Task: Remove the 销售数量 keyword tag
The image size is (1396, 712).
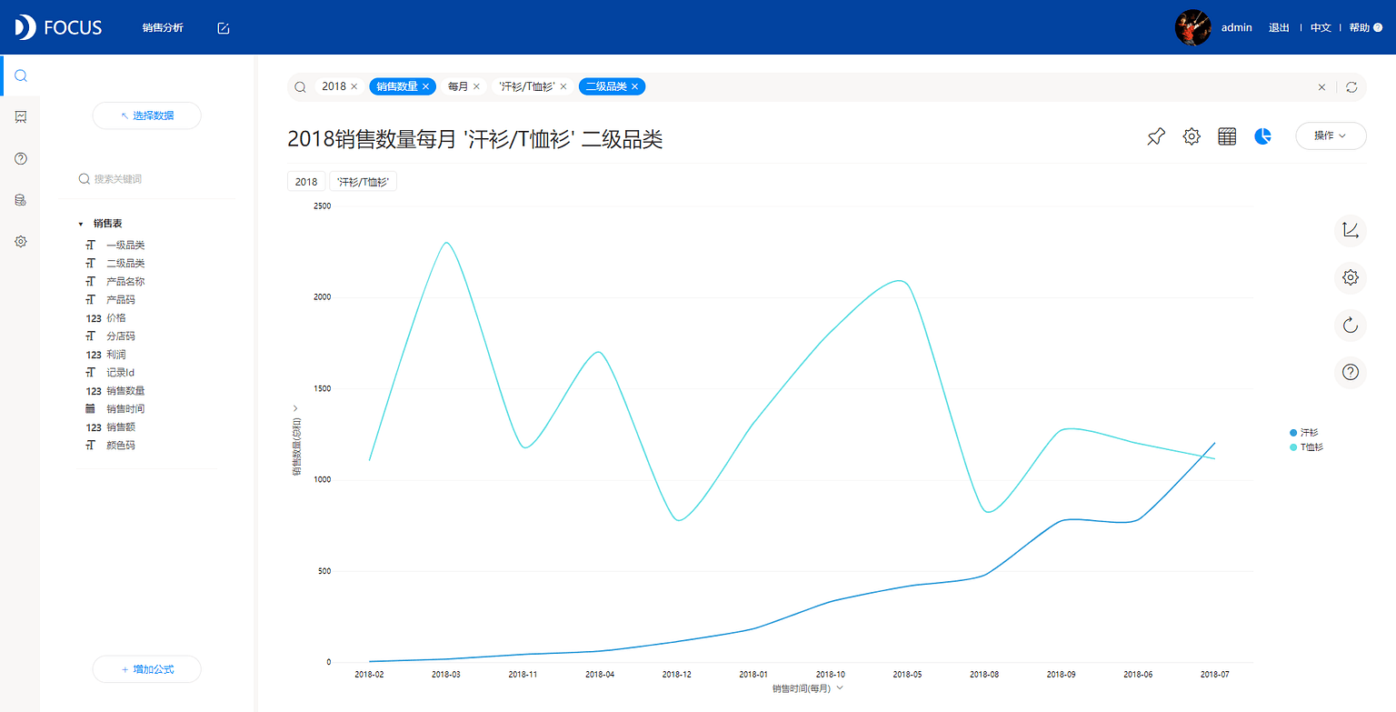Action: point(425,86)
